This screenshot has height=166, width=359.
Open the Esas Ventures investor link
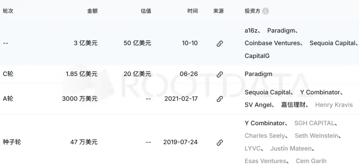(x=266, y=161)
